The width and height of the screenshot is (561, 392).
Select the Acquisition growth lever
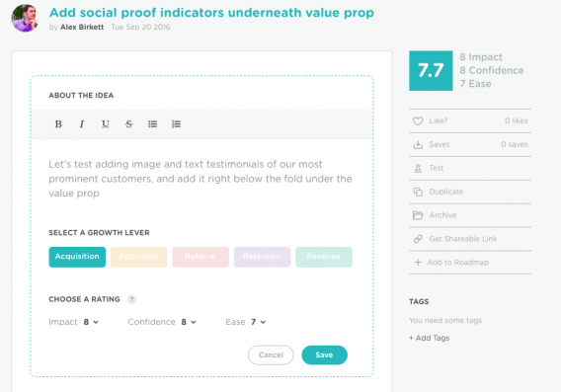[77, 257]
